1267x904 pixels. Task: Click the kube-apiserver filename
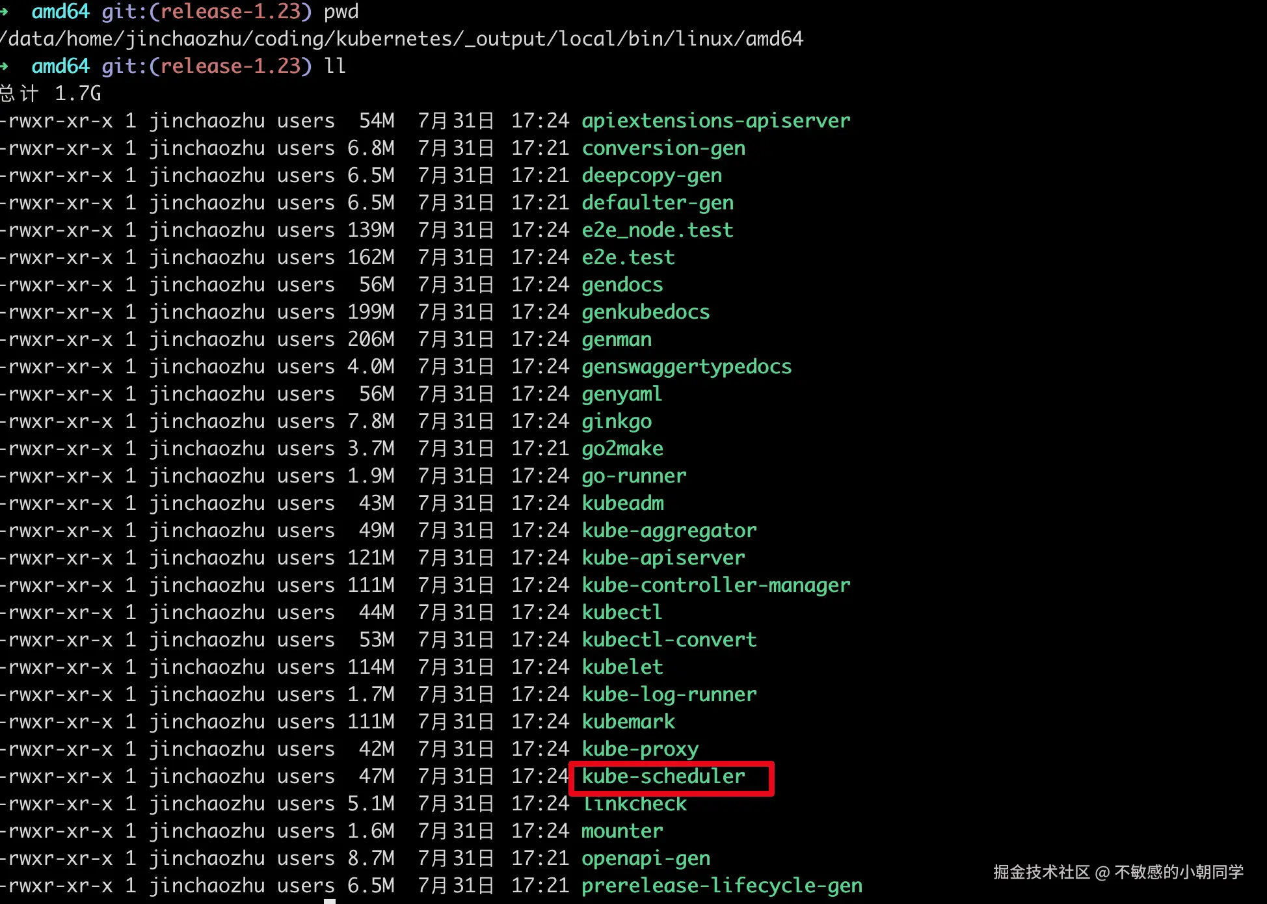663,558
